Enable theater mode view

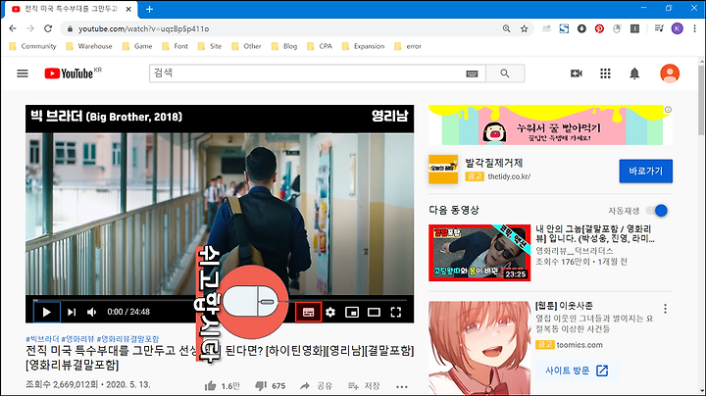[x=374, y=312]
